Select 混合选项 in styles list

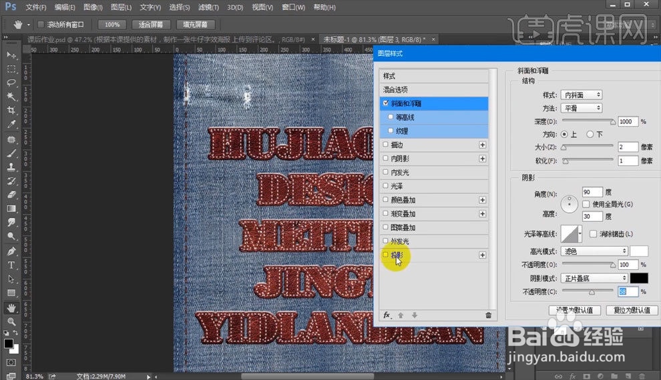(434, 89)
